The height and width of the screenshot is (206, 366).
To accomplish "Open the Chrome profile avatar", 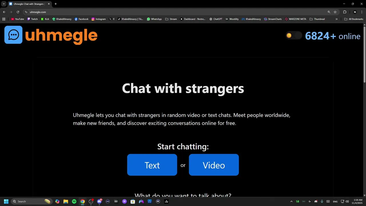I will (355, 12).
